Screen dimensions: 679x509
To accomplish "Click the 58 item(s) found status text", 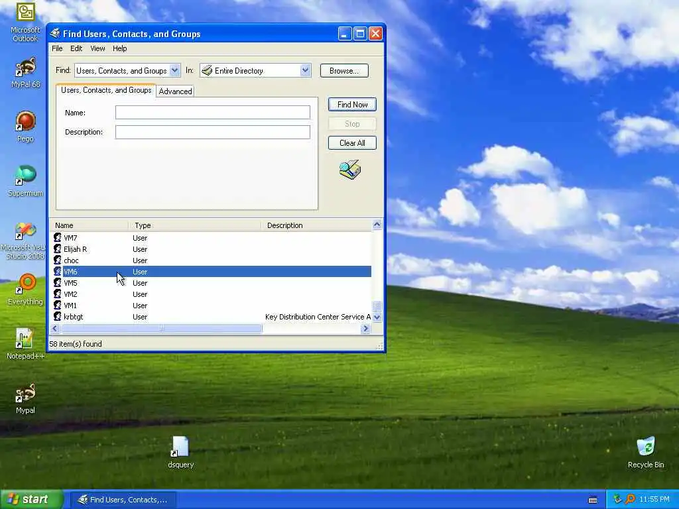I will [x=76, y=344].
